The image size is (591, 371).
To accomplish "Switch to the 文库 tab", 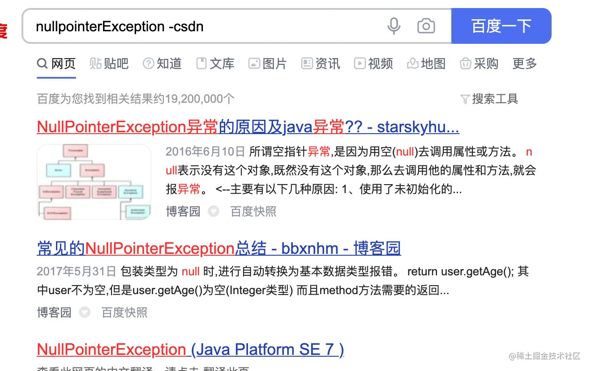I will (215, 63).
